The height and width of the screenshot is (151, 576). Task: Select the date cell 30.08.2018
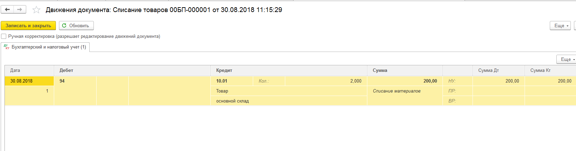point(21,81)
